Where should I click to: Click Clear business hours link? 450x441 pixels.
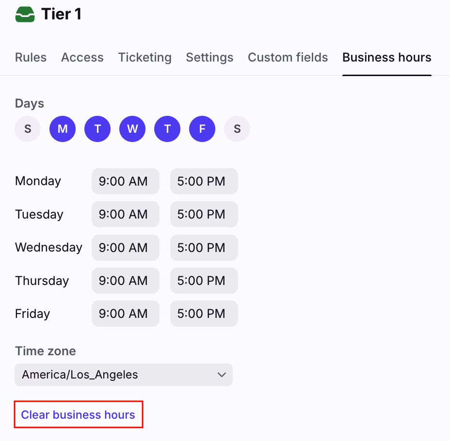78,415
